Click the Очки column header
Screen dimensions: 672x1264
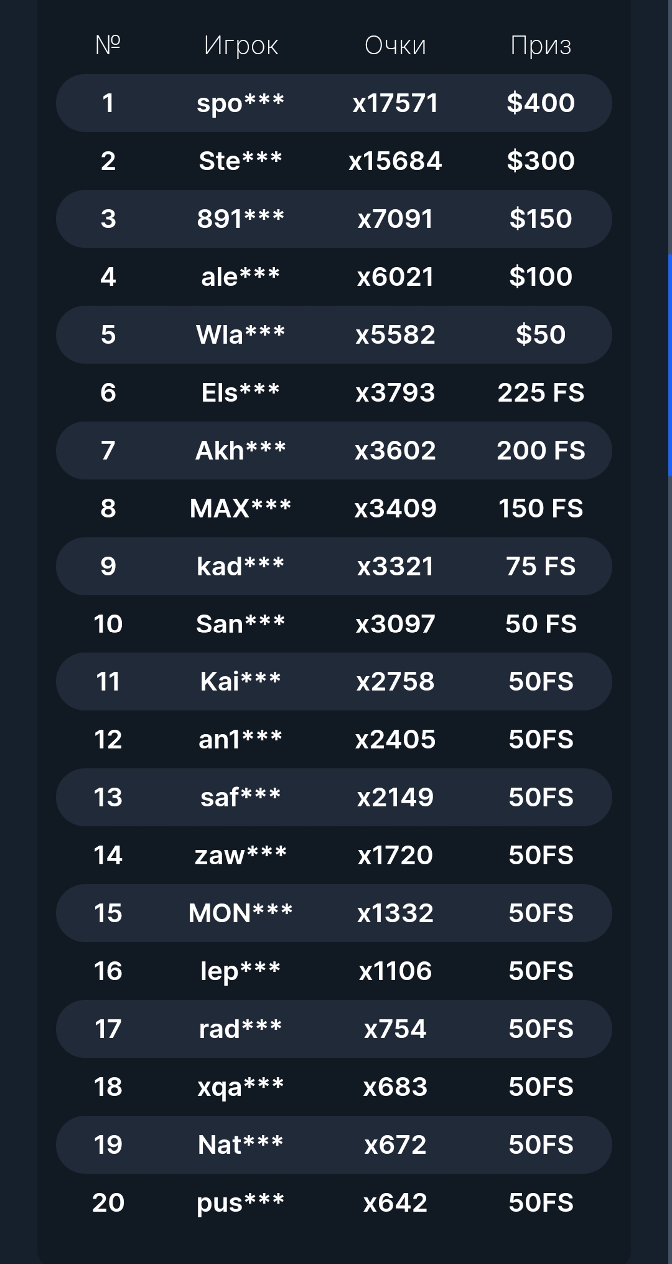point(395,45)
